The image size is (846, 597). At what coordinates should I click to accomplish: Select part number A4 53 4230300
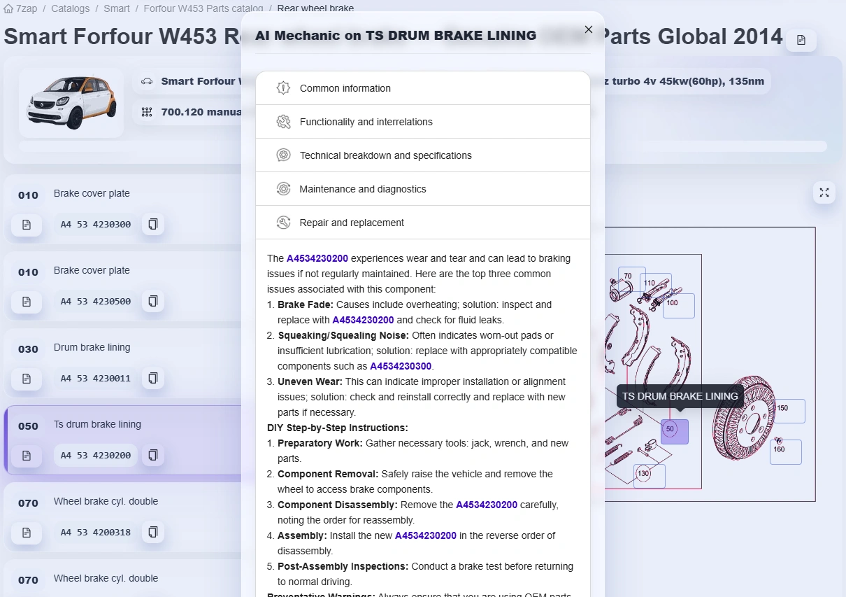96,225
